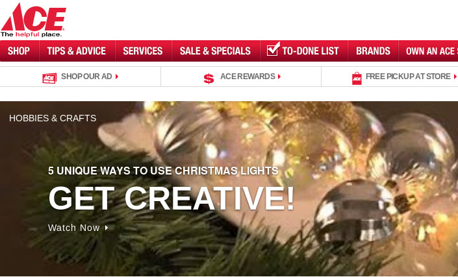Click the Get Creative! banner headline
Screen dimensions: 458x277
coord(172,199)
